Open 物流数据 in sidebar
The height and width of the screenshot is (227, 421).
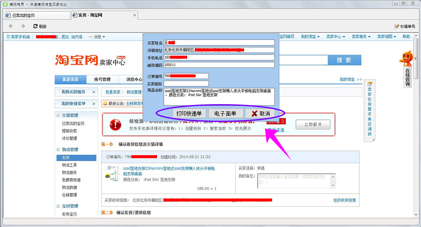(x=69, y=187)
